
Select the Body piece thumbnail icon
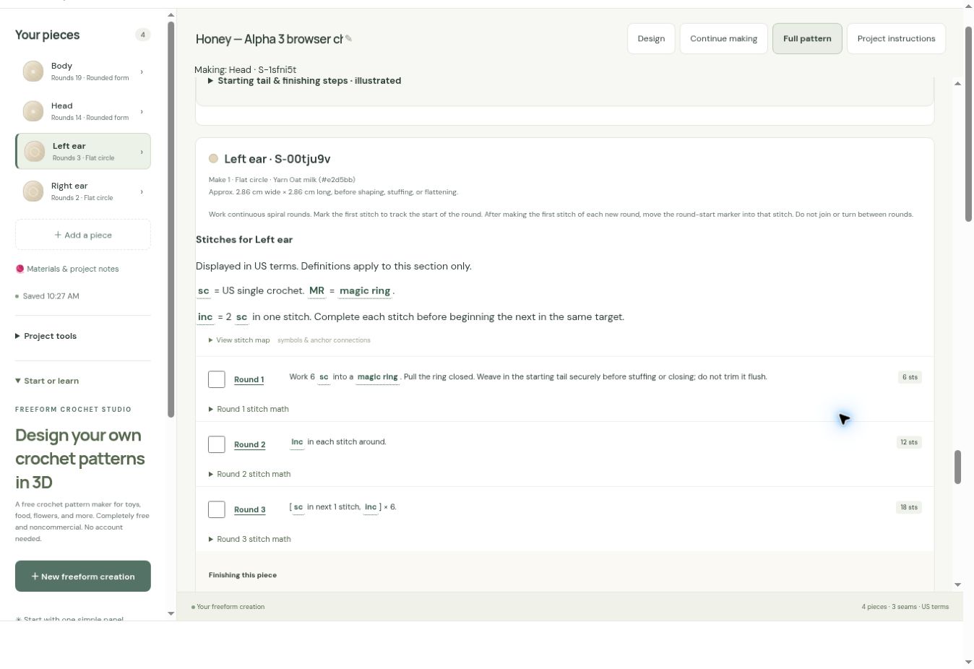point(33,71)
